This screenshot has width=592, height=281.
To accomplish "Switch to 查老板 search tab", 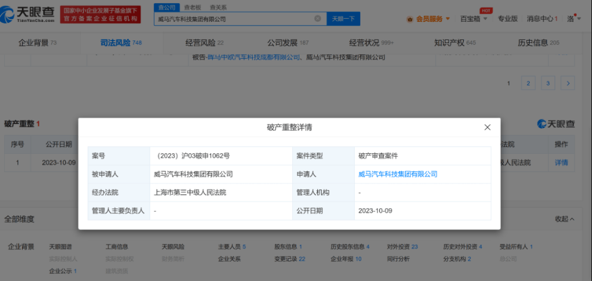I will click(192, 8).
